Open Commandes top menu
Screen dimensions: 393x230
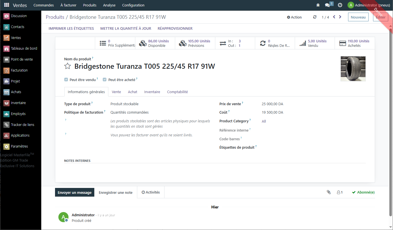click(44, 5)
